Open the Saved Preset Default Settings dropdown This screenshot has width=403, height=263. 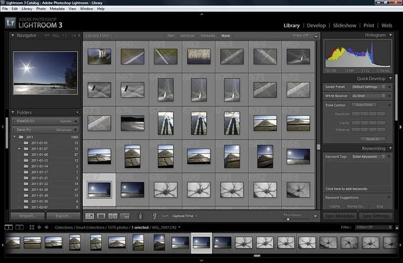pos(368,87)
